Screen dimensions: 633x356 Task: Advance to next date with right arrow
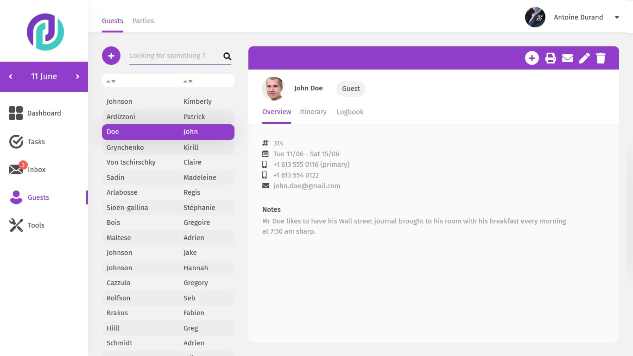[x=77, y=76]
